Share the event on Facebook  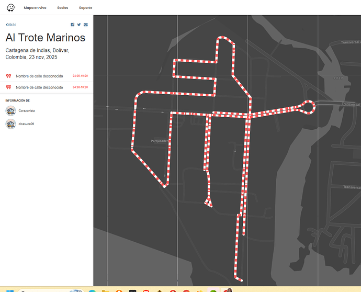(x=73, y=25)
